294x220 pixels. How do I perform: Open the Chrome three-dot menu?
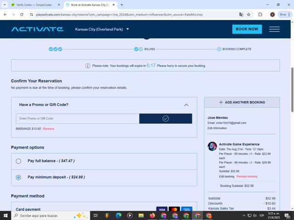click(x=289, y=15)
